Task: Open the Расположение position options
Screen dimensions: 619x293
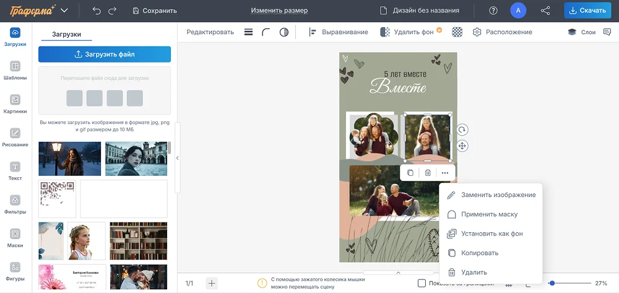Action: click(502, 32)
